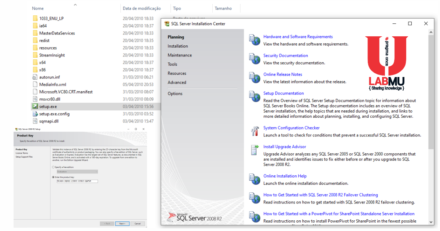Click the Online Installation Help icon

pos(254,179)
